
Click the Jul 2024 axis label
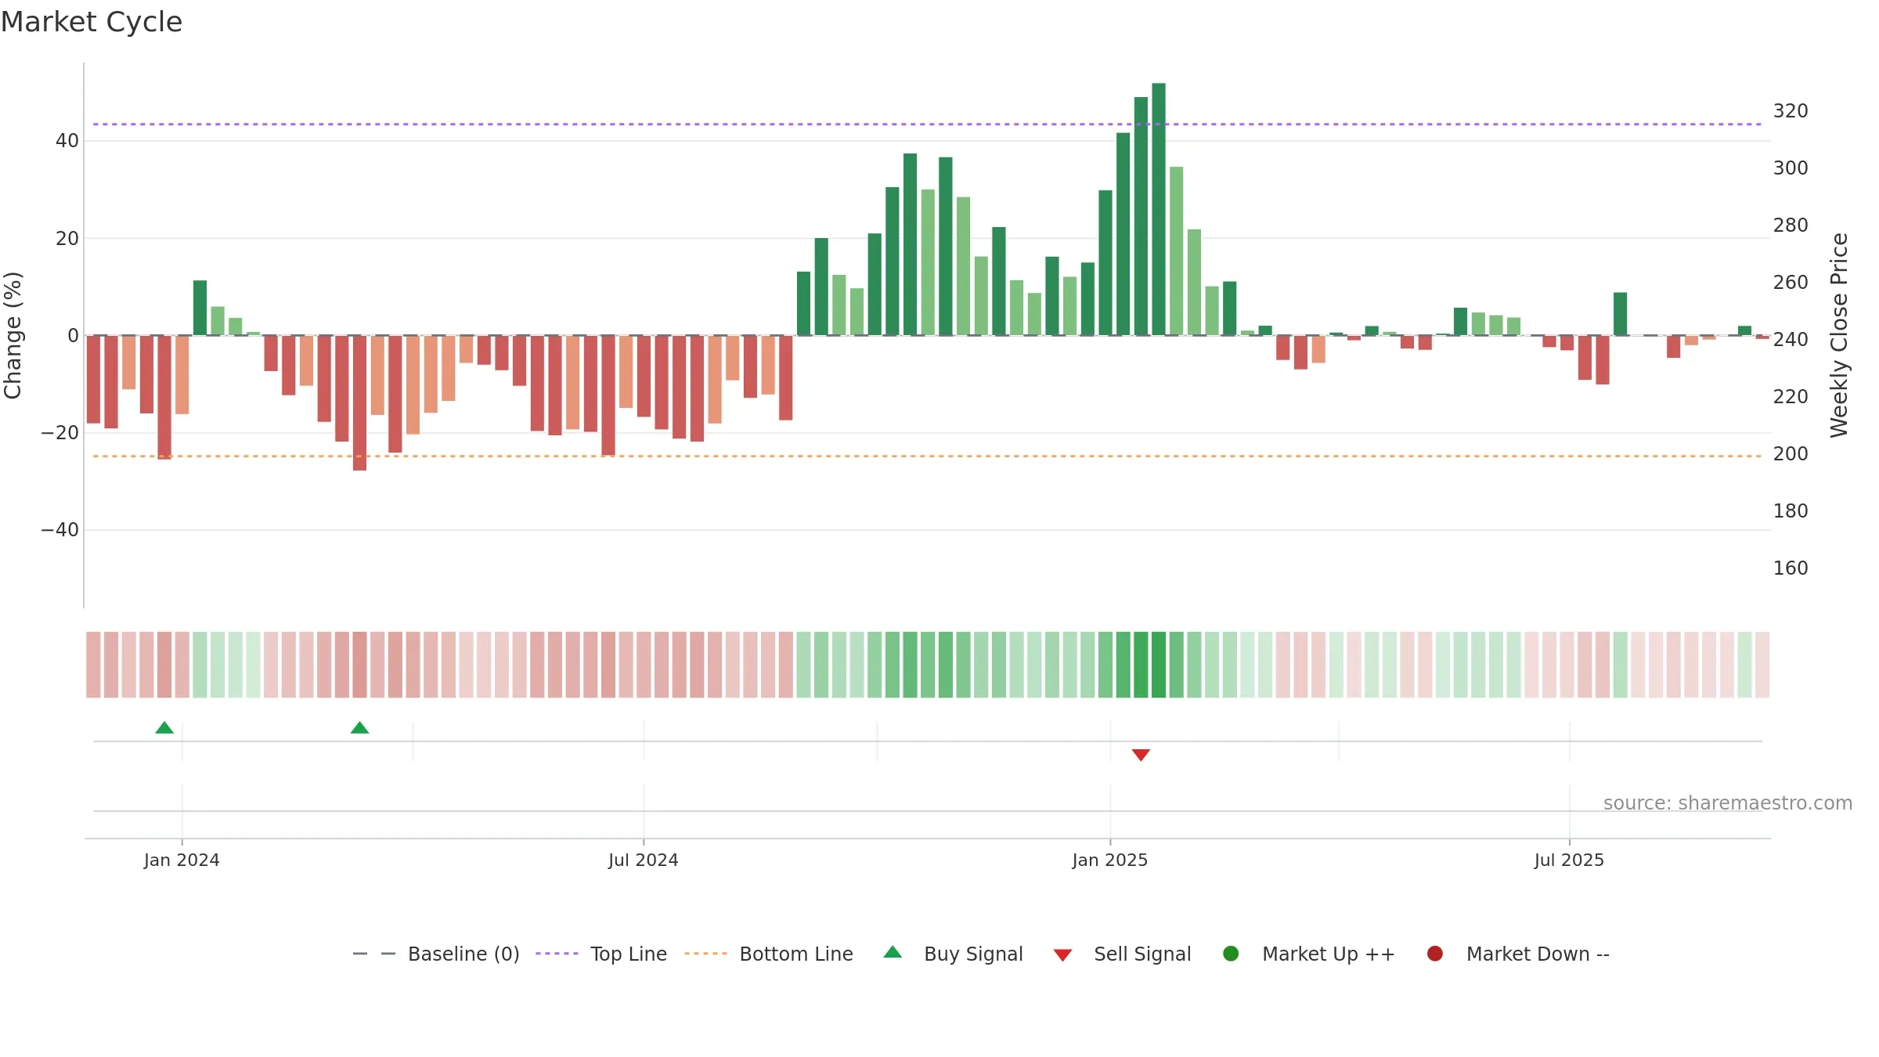(644, 860)
